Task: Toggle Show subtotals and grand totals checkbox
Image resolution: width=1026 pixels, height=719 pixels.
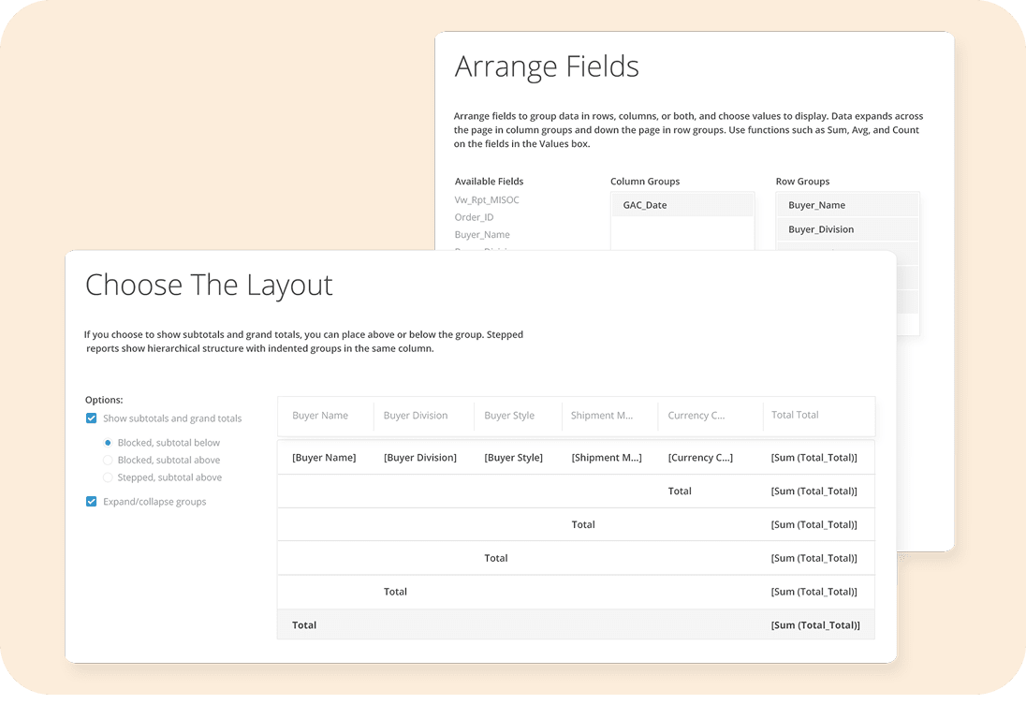Action: [92, 418]
